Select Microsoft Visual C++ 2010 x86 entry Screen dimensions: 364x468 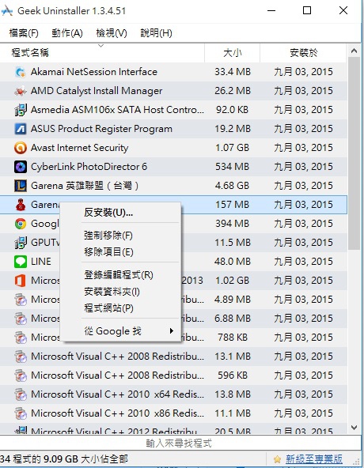pos(173,413)
